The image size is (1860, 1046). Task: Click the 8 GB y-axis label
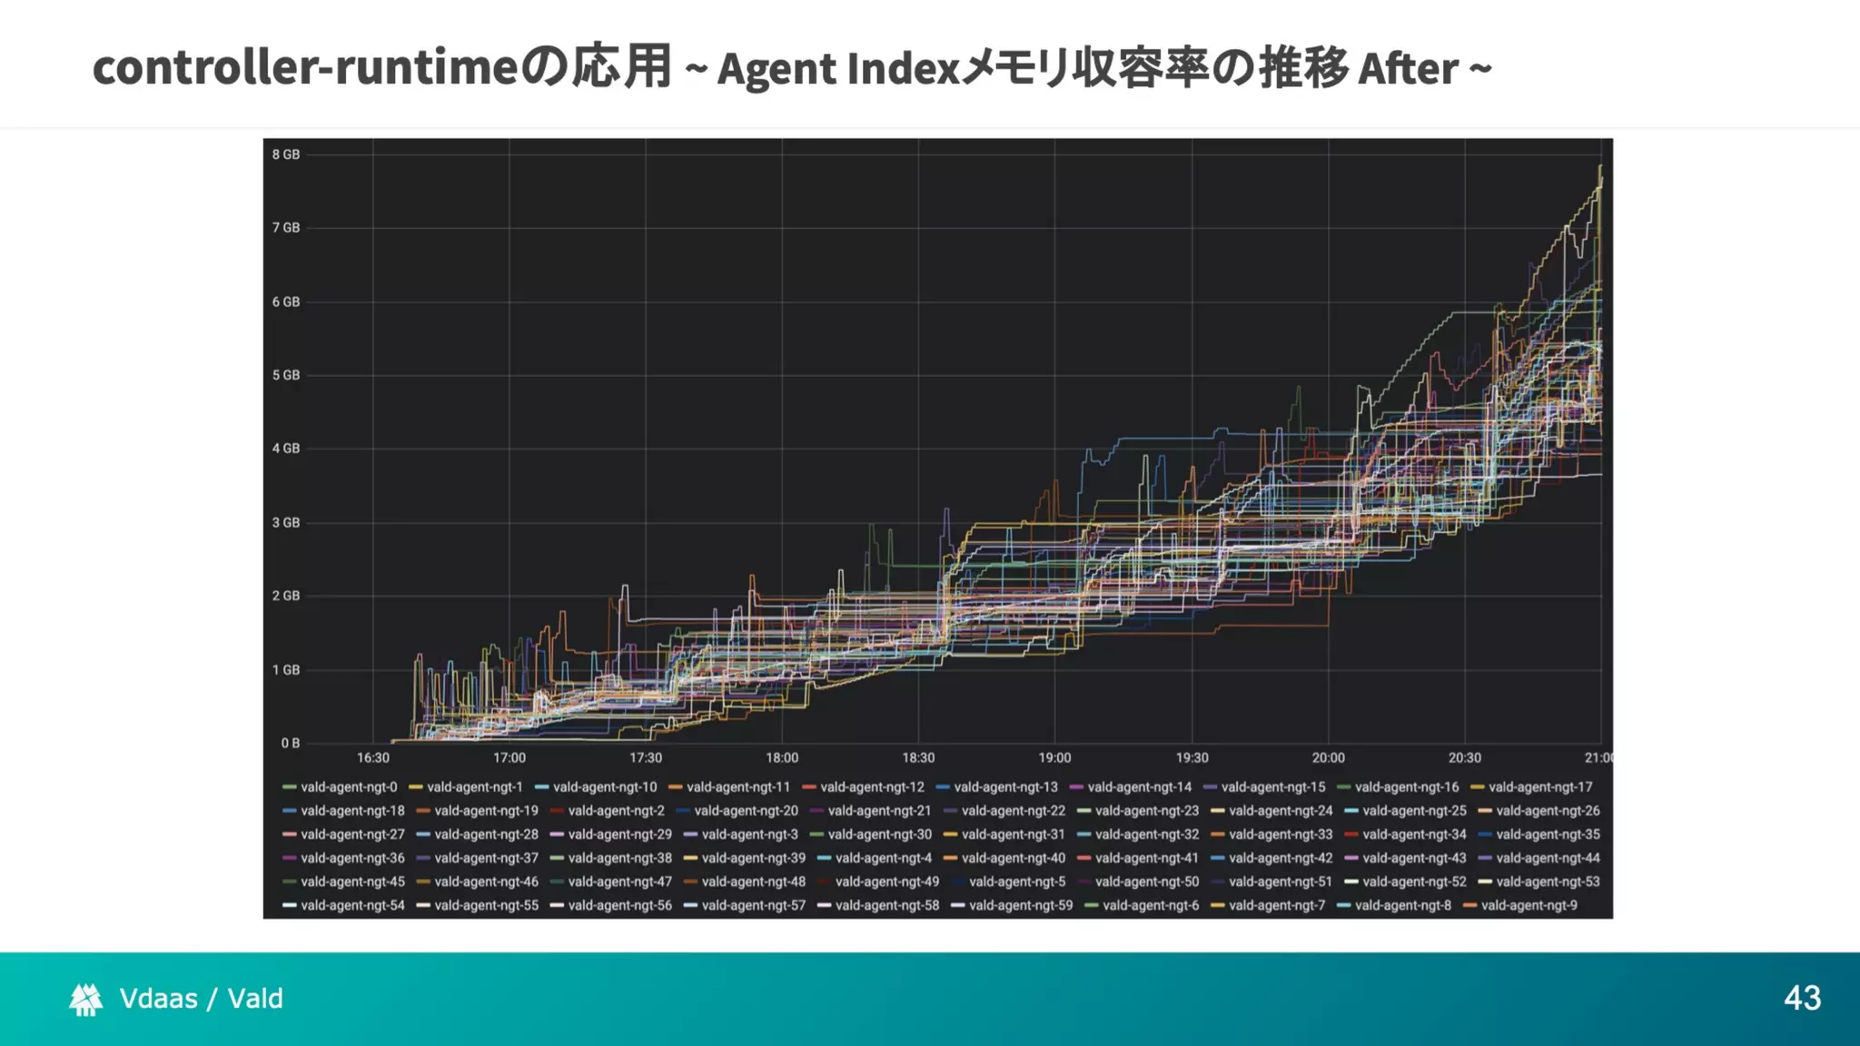[x=286, y=155]
